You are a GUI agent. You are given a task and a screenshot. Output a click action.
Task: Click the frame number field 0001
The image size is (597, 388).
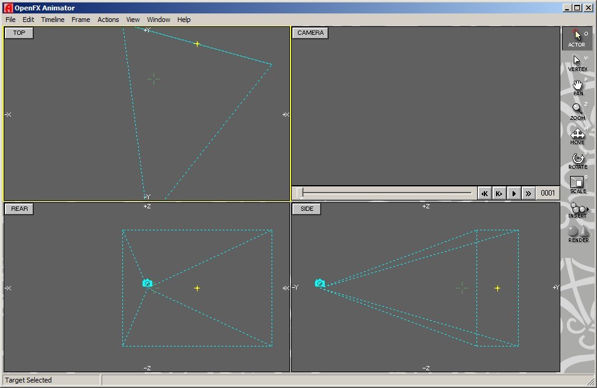pos(547,193)
